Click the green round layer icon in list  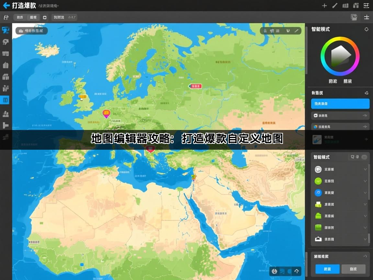click(318, 181)
